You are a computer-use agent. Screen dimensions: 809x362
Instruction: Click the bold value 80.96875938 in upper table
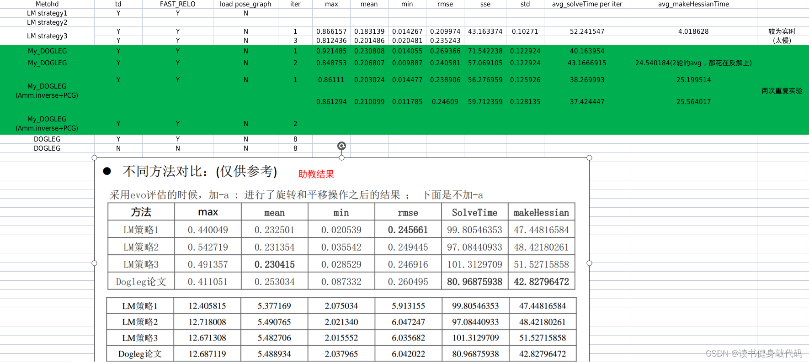point(474,282)
